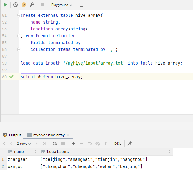Select the wangwu cell
This screenshot has width=193, height=177.
coord(23,166)
